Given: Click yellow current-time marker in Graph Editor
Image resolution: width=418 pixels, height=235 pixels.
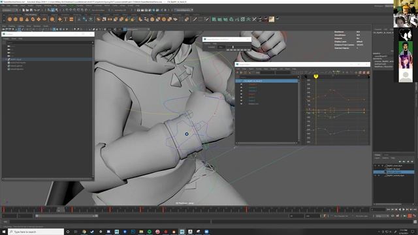Looking at the screenshot, I should [316, 76].
